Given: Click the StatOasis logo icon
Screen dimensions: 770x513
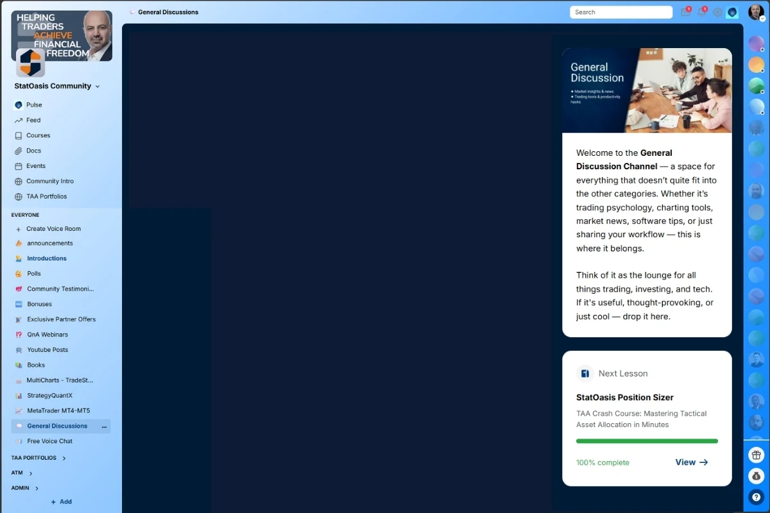Looking at the screenshot, I should coord(30,63).
